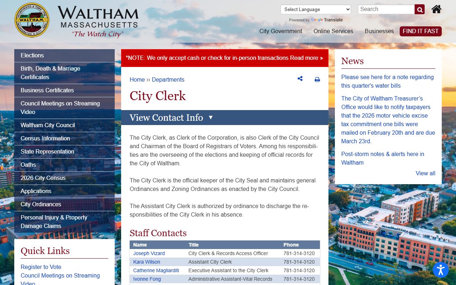The height and width of the screenshot is (285, 456).
Task: Click the 'Assistant City Clerk' title cell
Action: point(210,262)
